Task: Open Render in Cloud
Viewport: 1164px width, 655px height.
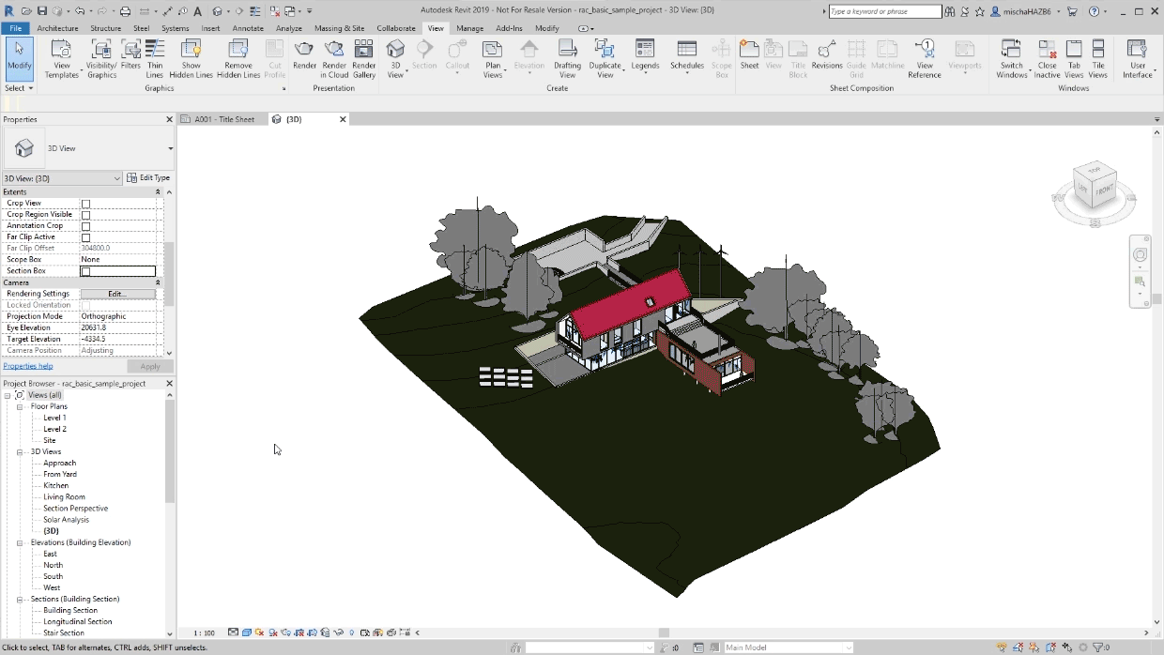Action: 334,58
